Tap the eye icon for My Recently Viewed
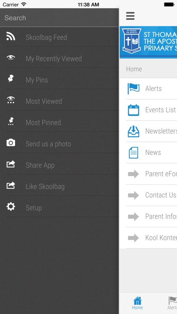This screenshot has width=177, height=314. click(10, 58)
